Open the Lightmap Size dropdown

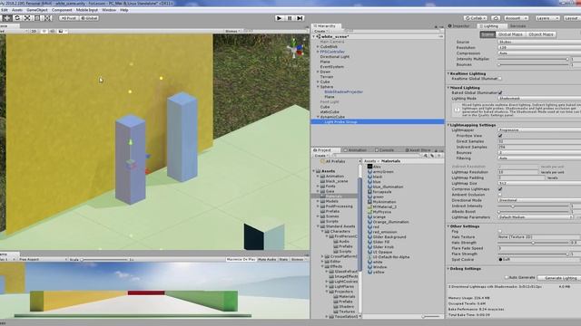pos(539,183)
